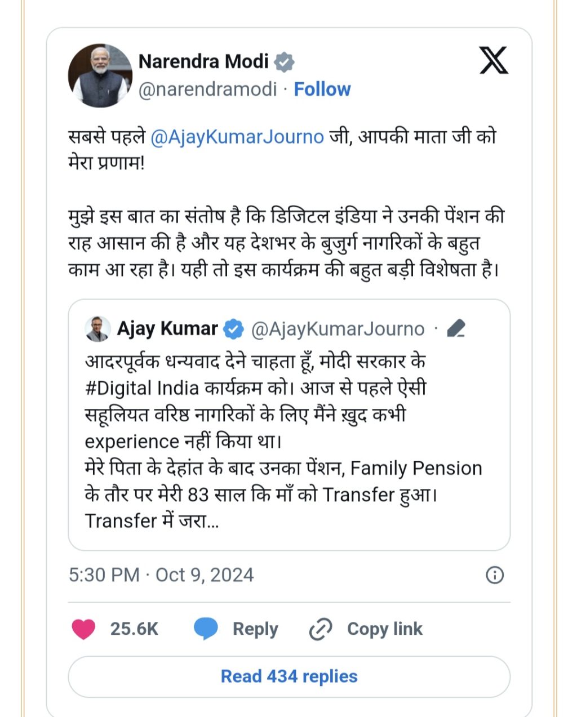Open the X logo link
This screenshot has width=577, height=717.
coord(494,60)
